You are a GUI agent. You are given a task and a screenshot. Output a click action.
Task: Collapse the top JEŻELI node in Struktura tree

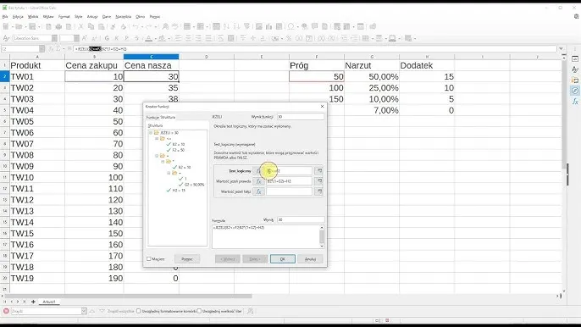point(151,132)
